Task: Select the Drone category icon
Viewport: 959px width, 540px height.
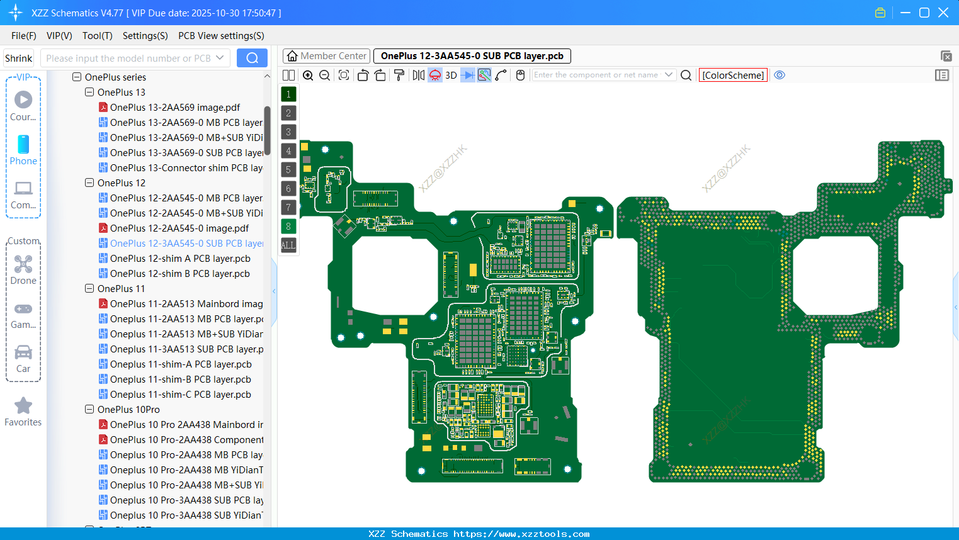Action: coord(23,264)
